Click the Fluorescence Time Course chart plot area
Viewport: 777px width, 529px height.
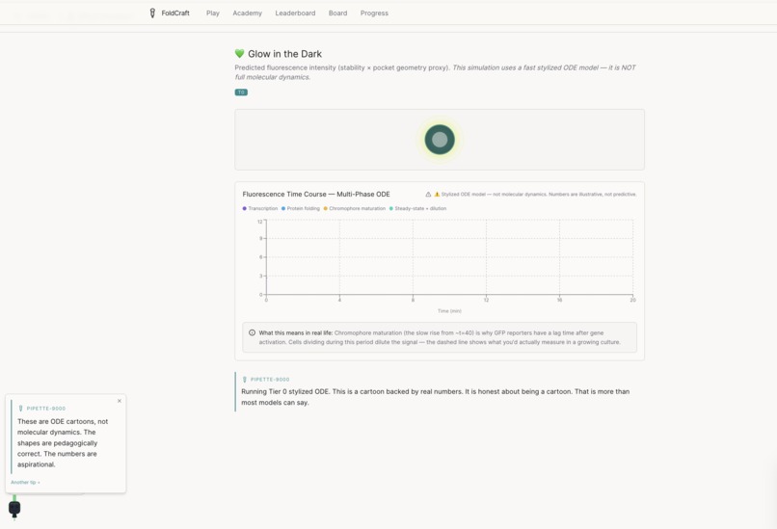[x=449, y=257]
